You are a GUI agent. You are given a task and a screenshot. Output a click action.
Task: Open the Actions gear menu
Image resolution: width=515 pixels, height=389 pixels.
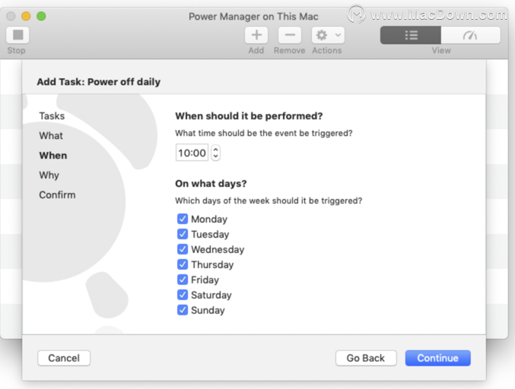click(328, 35)
